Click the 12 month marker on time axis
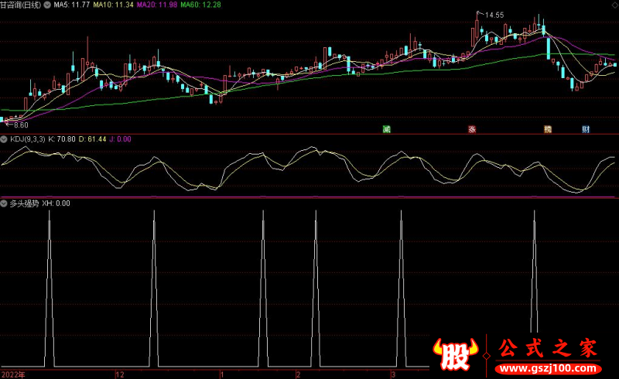 click(119, 374)
